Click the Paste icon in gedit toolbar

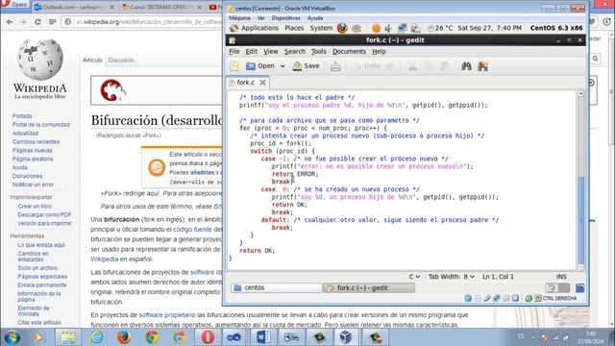[x=445, y=66]
